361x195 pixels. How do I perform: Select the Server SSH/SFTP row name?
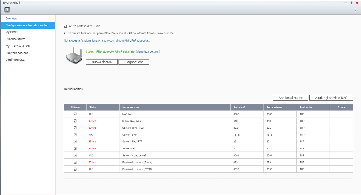(x=132, y=142)
